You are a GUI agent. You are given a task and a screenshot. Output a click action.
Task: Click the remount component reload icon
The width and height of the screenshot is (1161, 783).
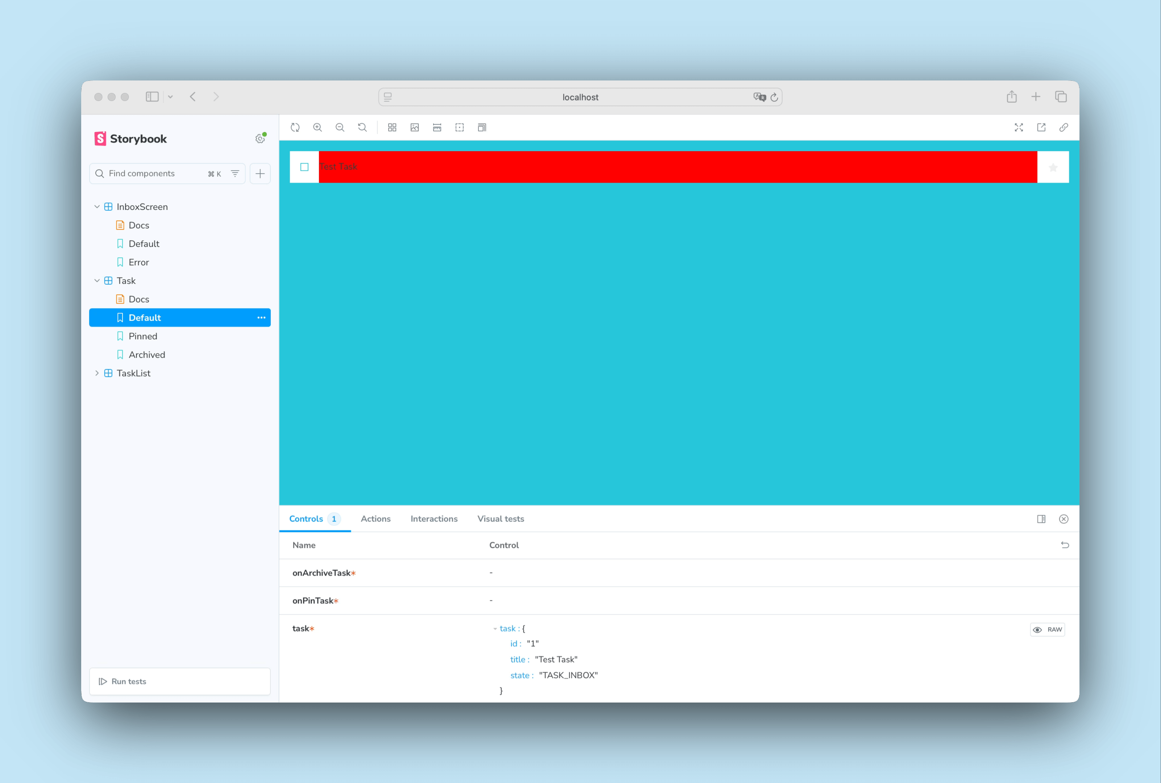(x=295, y=127)
